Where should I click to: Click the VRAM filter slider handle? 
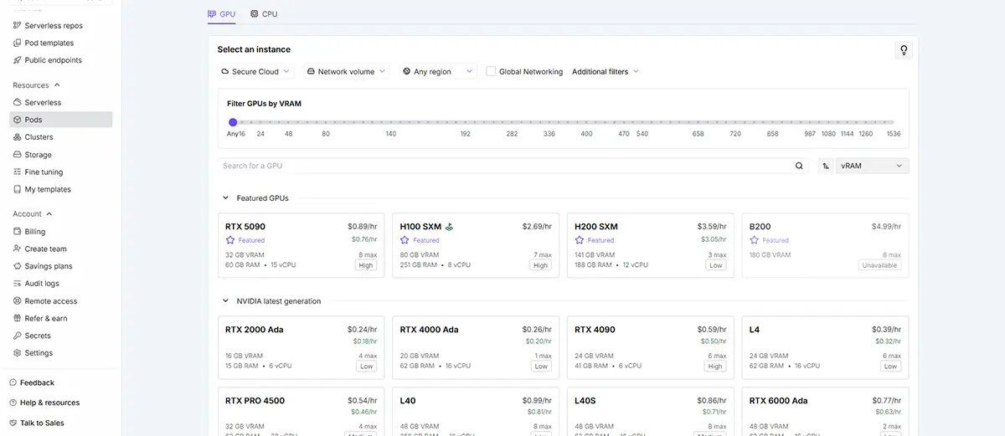click(233, 122)
